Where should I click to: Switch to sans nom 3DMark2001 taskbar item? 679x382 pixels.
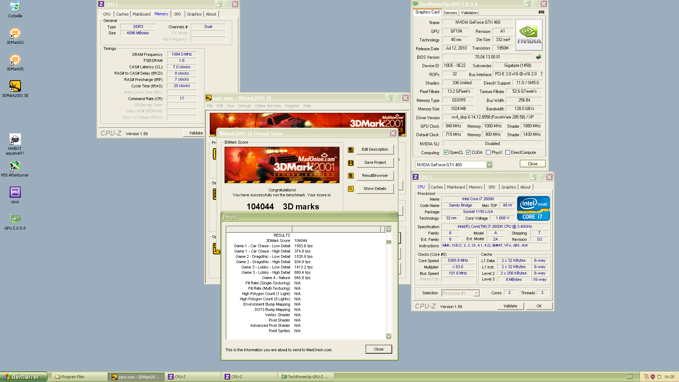136,377
